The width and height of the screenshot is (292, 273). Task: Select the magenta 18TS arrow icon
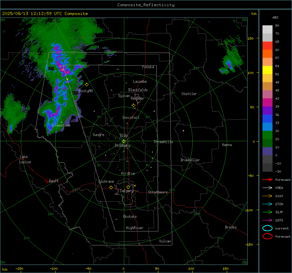click(x=267, y=220)
